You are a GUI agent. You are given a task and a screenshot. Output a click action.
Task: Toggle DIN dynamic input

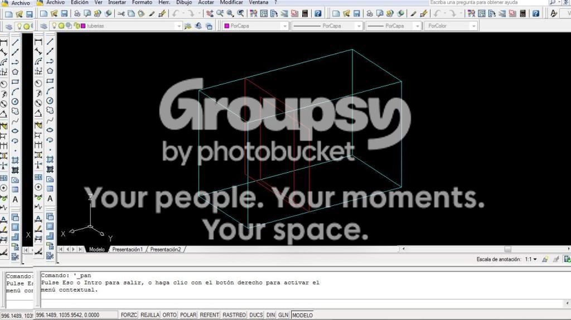coord(270,315)
